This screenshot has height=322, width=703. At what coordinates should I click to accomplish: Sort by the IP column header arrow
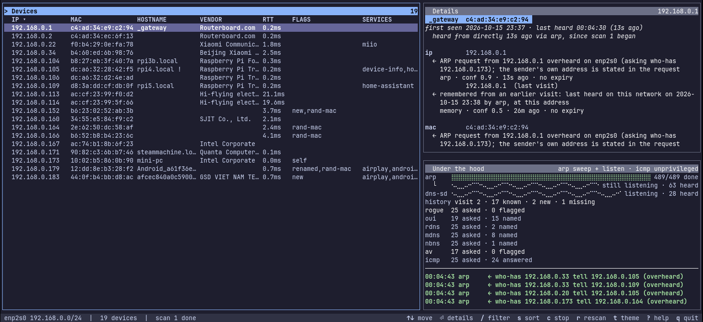pyautogui.click(x=24, y=20)
